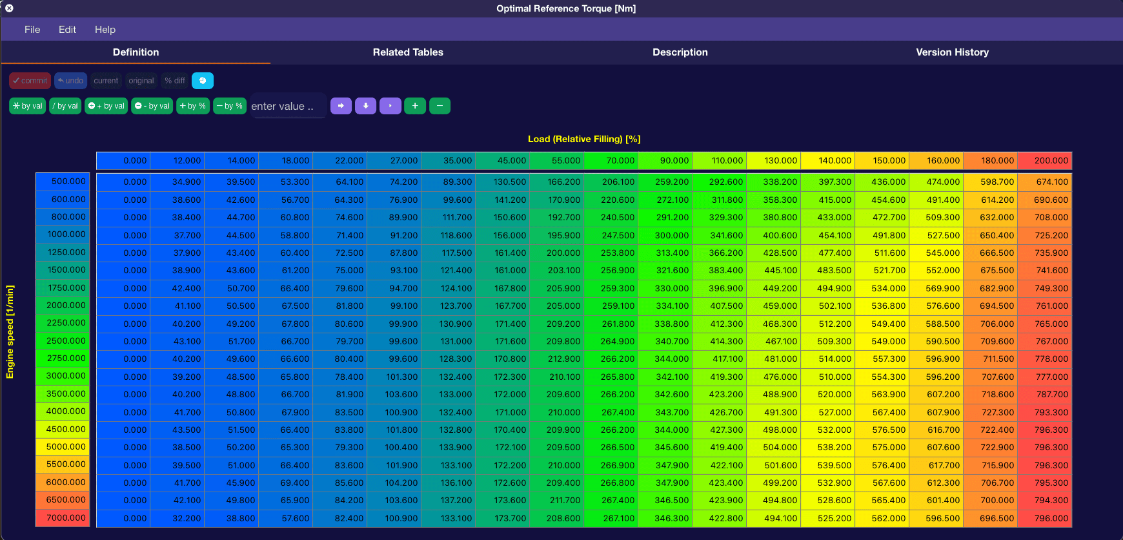Click the multiply by val button
1123x540 pixels.
coord(27,106)
